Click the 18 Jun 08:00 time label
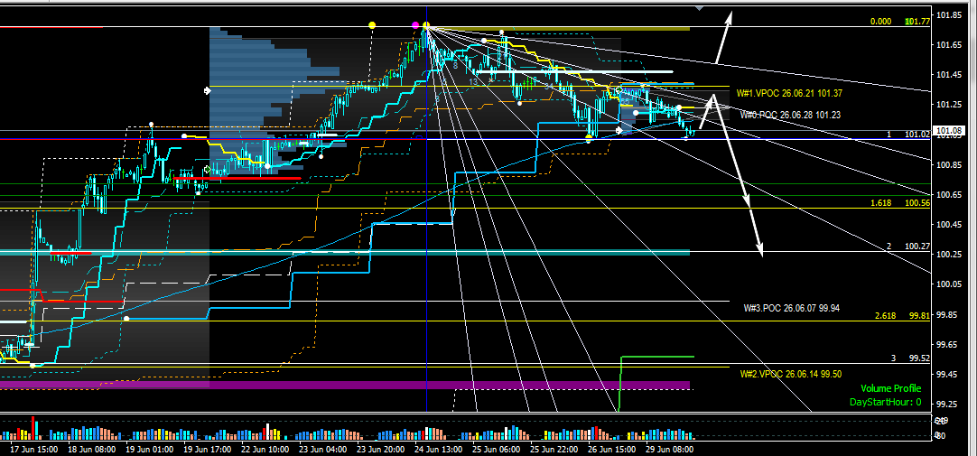The width and height of the screenshot is (977, 456). [x=92, y=449]
